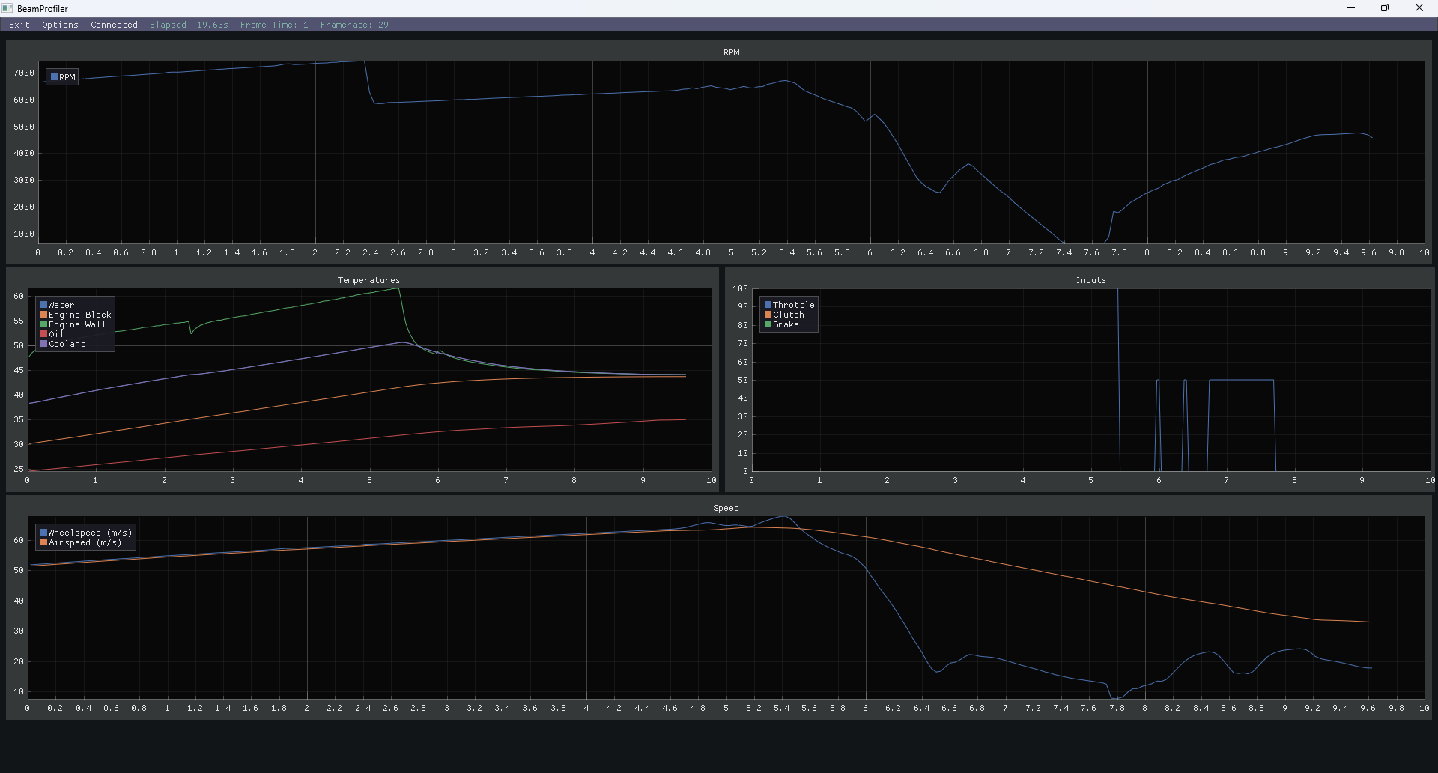Screen dimensions: 1438x773
Task: Click the RPM plot title
Action: click(732, 52)
